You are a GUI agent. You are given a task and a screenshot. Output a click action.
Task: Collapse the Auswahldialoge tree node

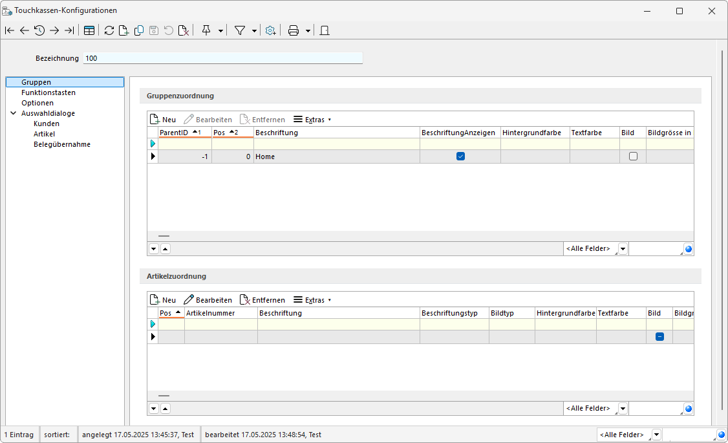(14, 113)
